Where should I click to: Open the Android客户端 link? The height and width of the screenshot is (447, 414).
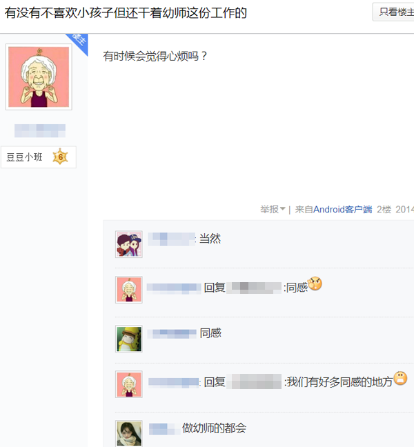coord(342,210)
